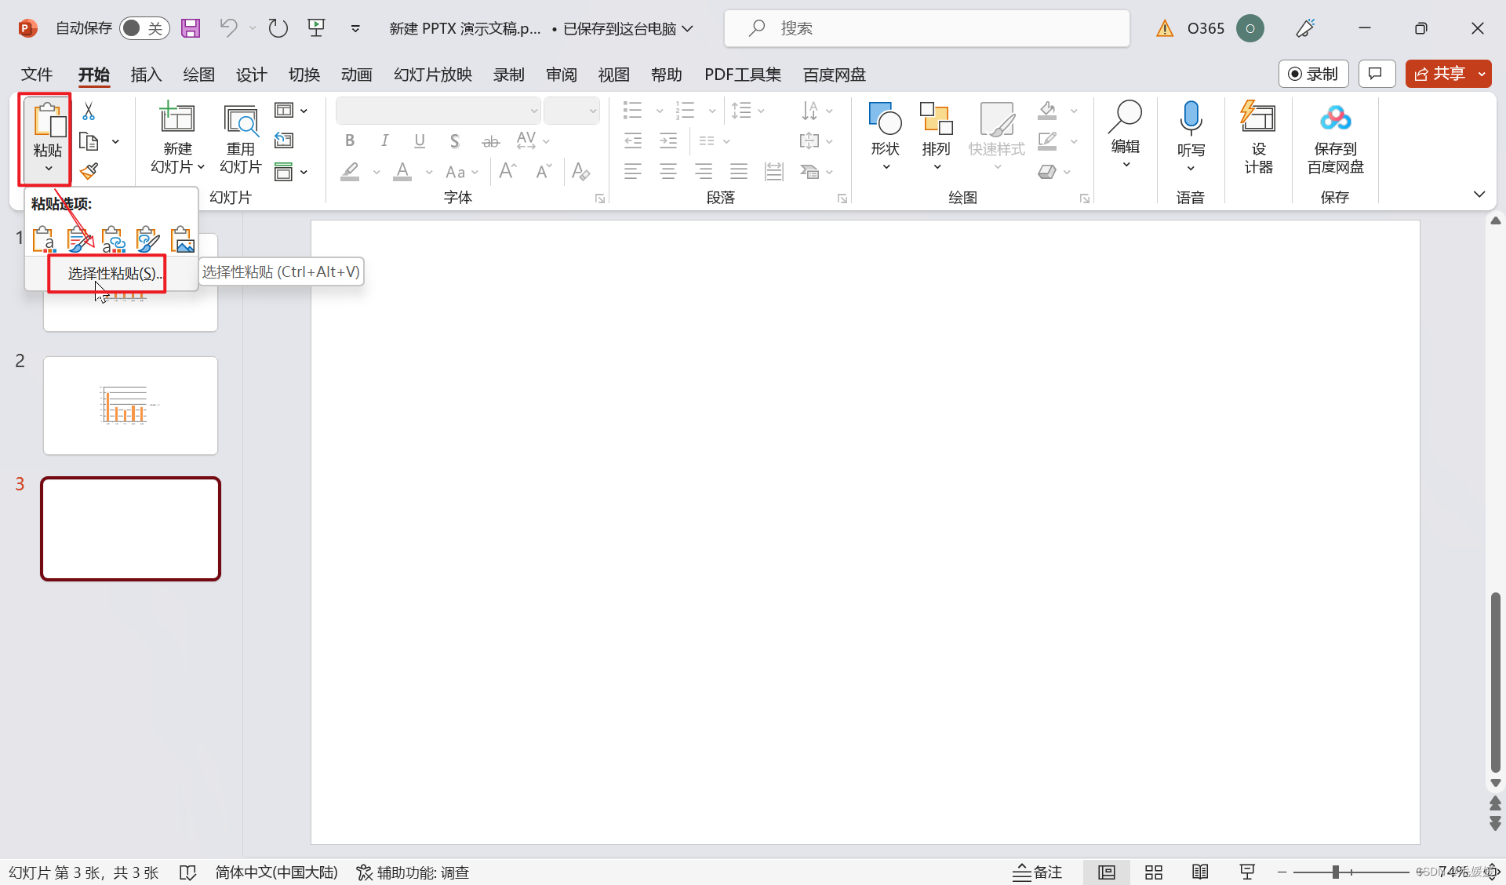Collapse the ribbon with chevron

(x=1479, y=194)
